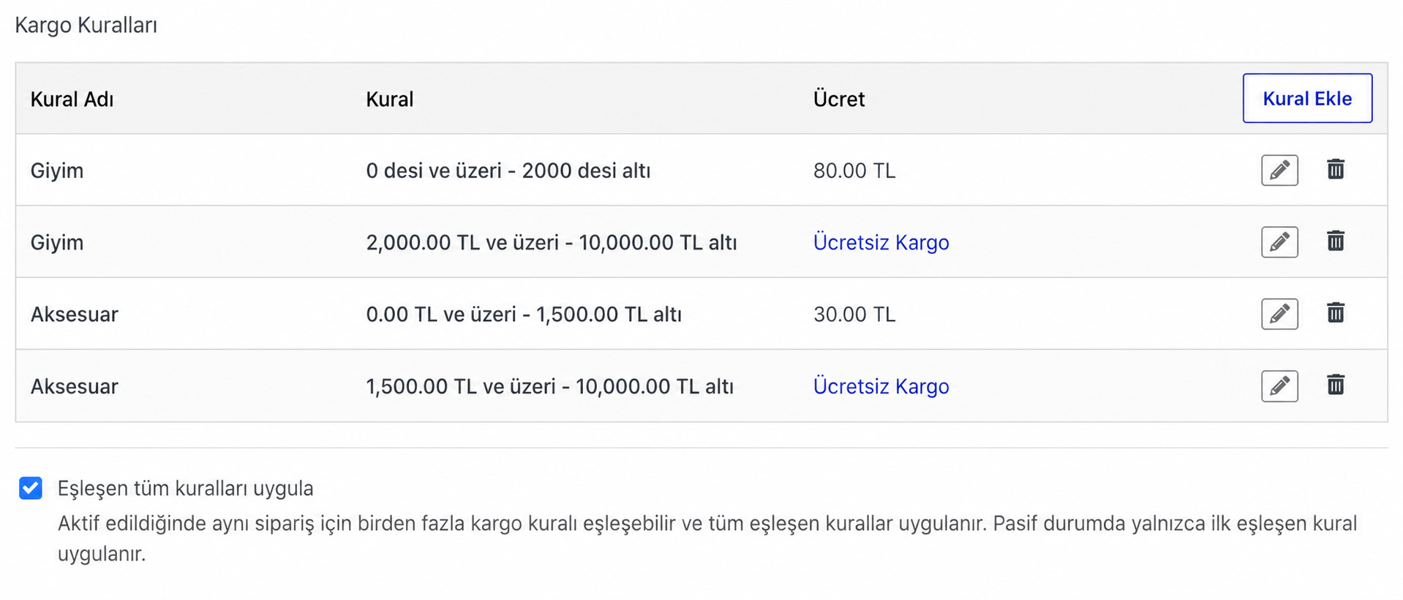Open Ücretsiz Kargo link in Aksesuar row
The width and height of the screenshot is (1403, 600).
click(x=881, y=386)
